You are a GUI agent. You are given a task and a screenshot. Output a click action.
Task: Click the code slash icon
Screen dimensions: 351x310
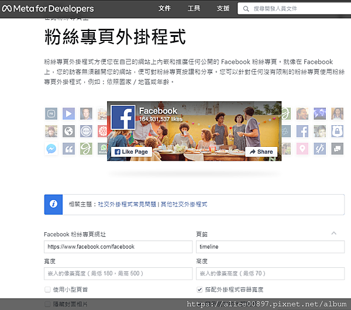pyautogui.click(x=320, y=149)
